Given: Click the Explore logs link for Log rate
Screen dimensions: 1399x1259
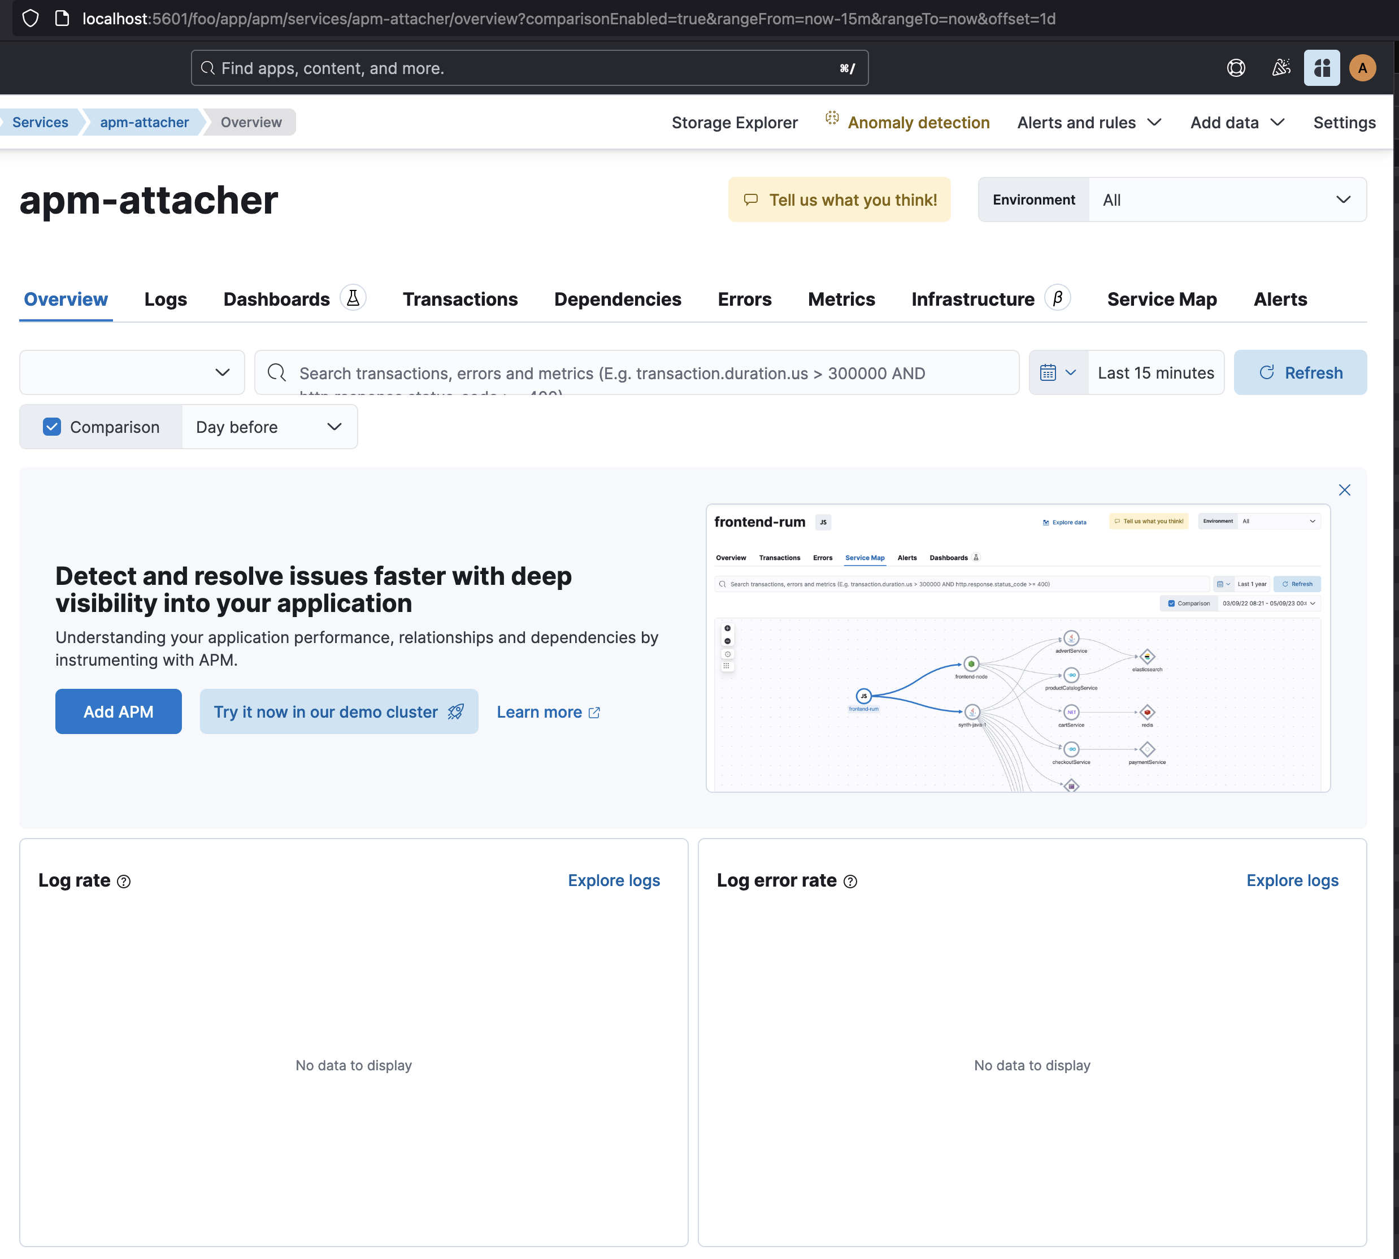Looking at the screenshot, I should [x=614, y=879].
